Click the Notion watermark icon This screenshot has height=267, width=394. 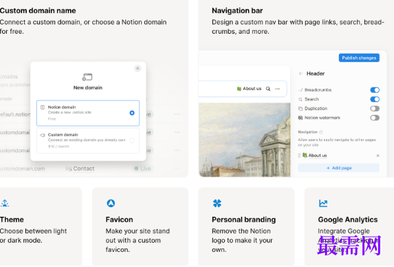(300, 118)
